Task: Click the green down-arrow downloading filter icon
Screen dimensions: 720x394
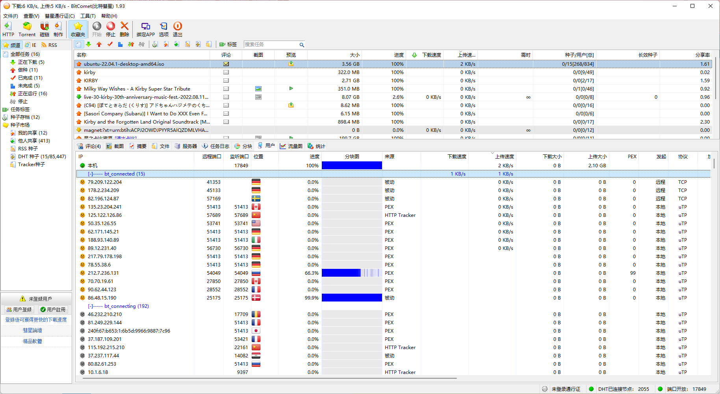Action: coord(89,44)
